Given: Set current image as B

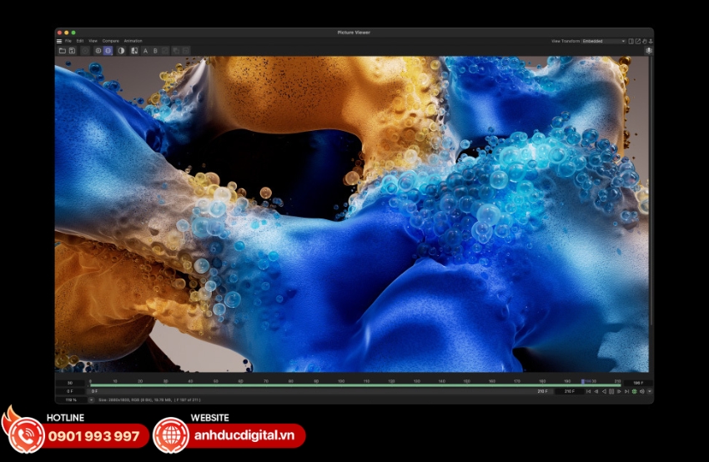Looking at the screenshot, I should click(x=155, y=51).
